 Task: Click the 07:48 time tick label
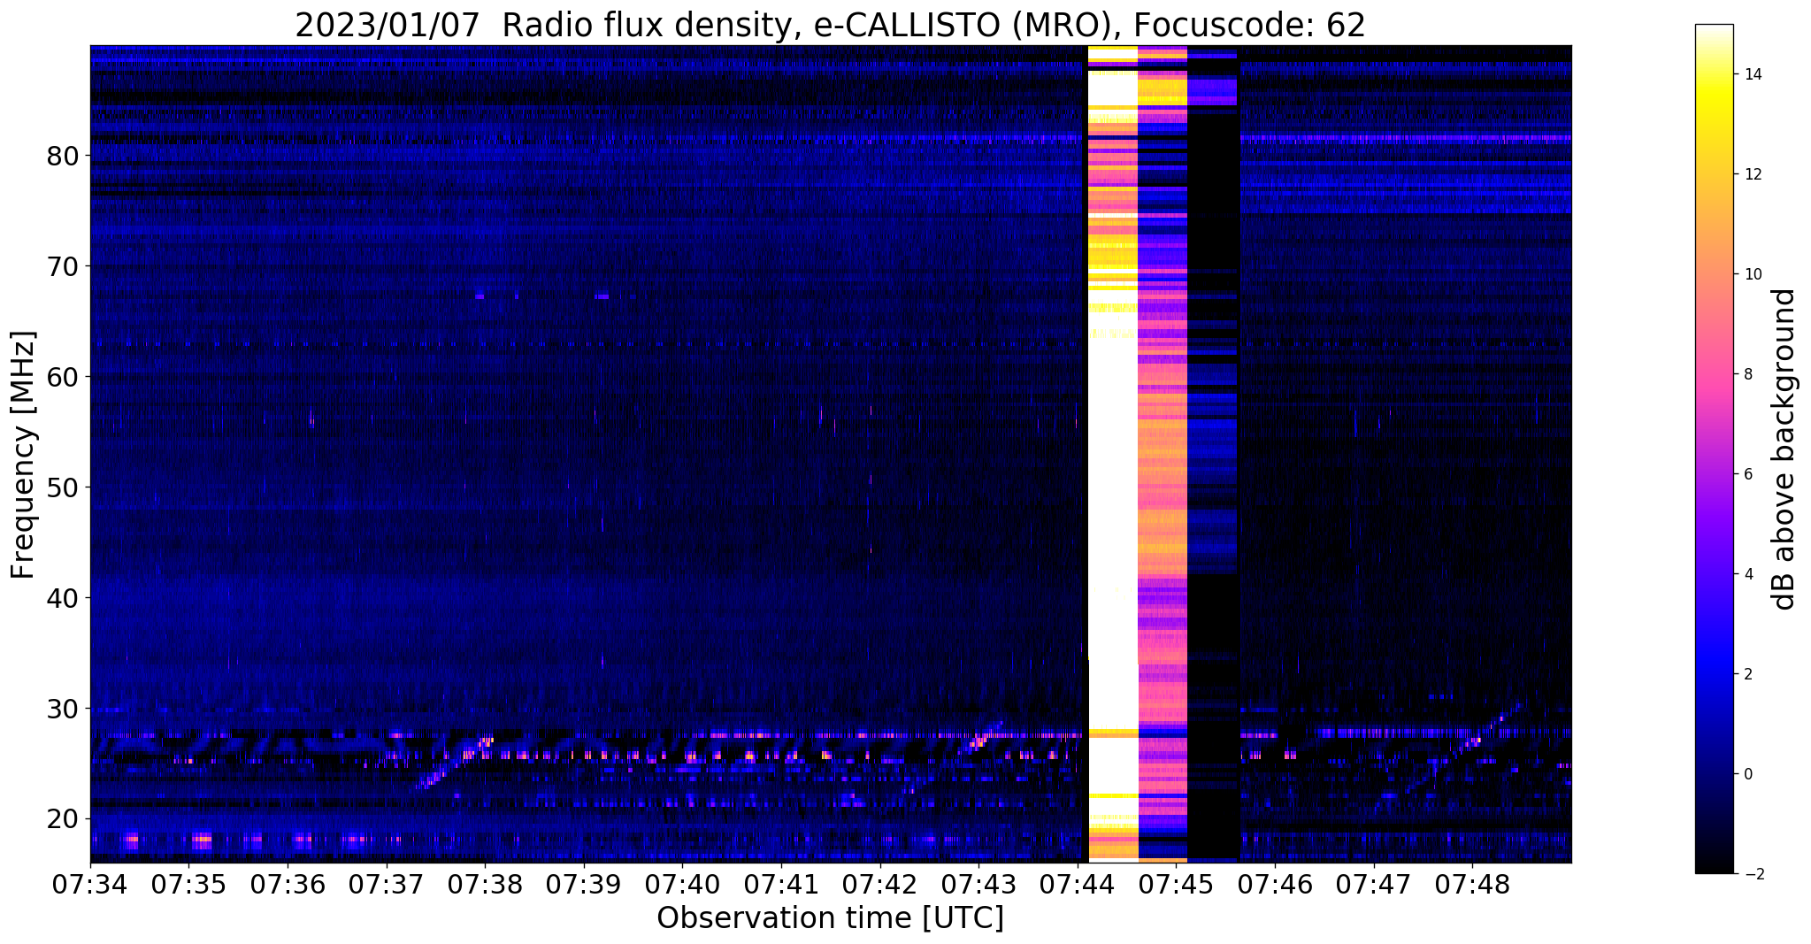[x=1471, y=884]
